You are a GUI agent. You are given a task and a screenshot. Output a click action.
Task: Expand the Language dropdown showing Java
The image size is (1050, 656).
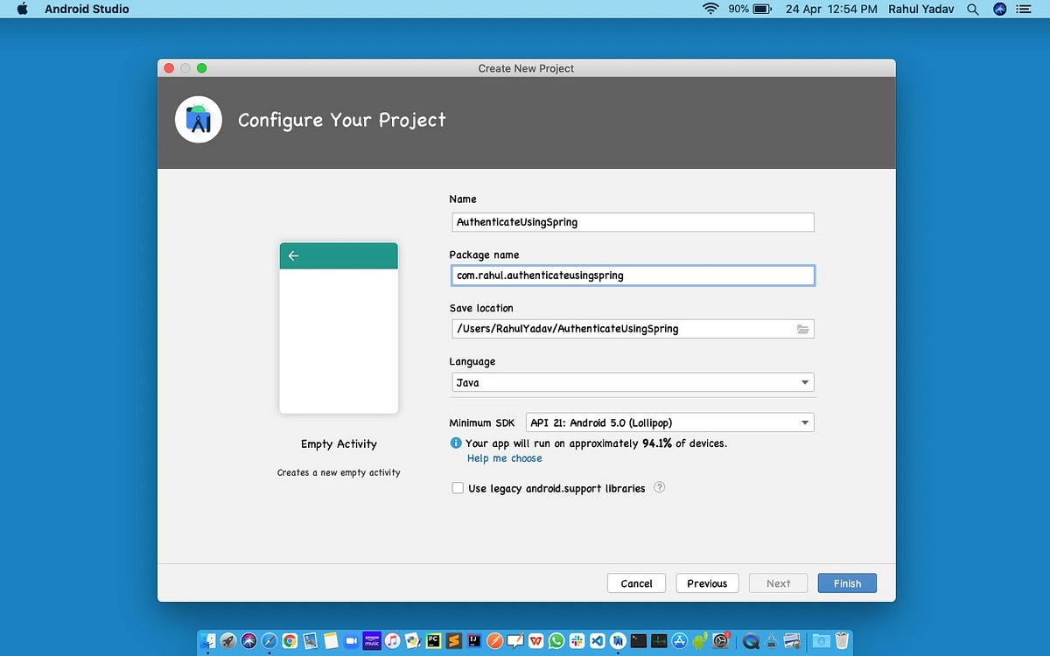[x=633, y=382]
